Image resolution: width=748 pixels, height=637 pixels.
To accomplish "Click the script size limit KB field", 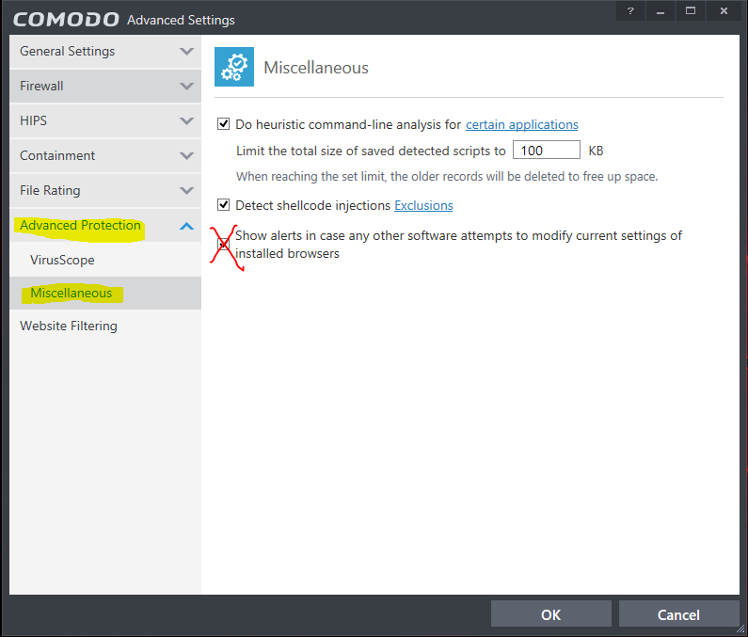I will click(x=546, y=151).
